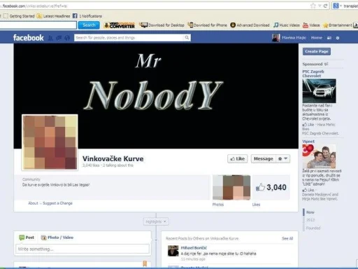Open Getting Started bookmark

pos(19,16)
